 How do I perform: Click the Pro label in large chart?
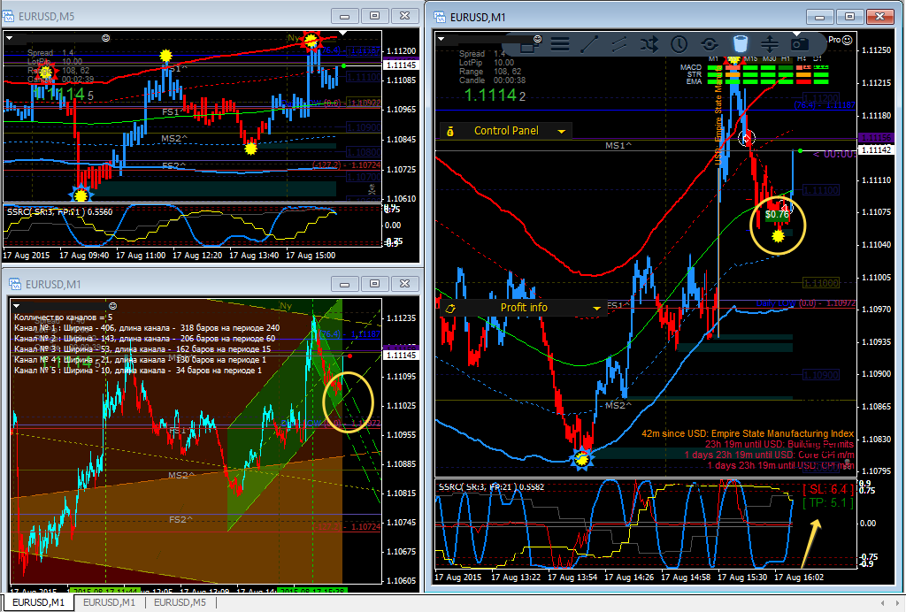tap(834, 40)
